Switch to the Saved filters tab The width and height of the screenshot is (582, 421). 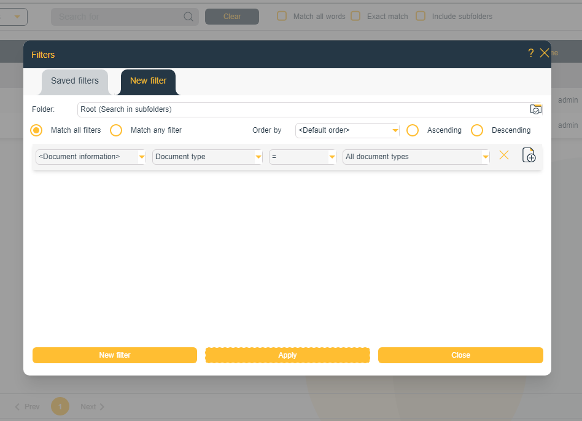[x=75, y=81]
